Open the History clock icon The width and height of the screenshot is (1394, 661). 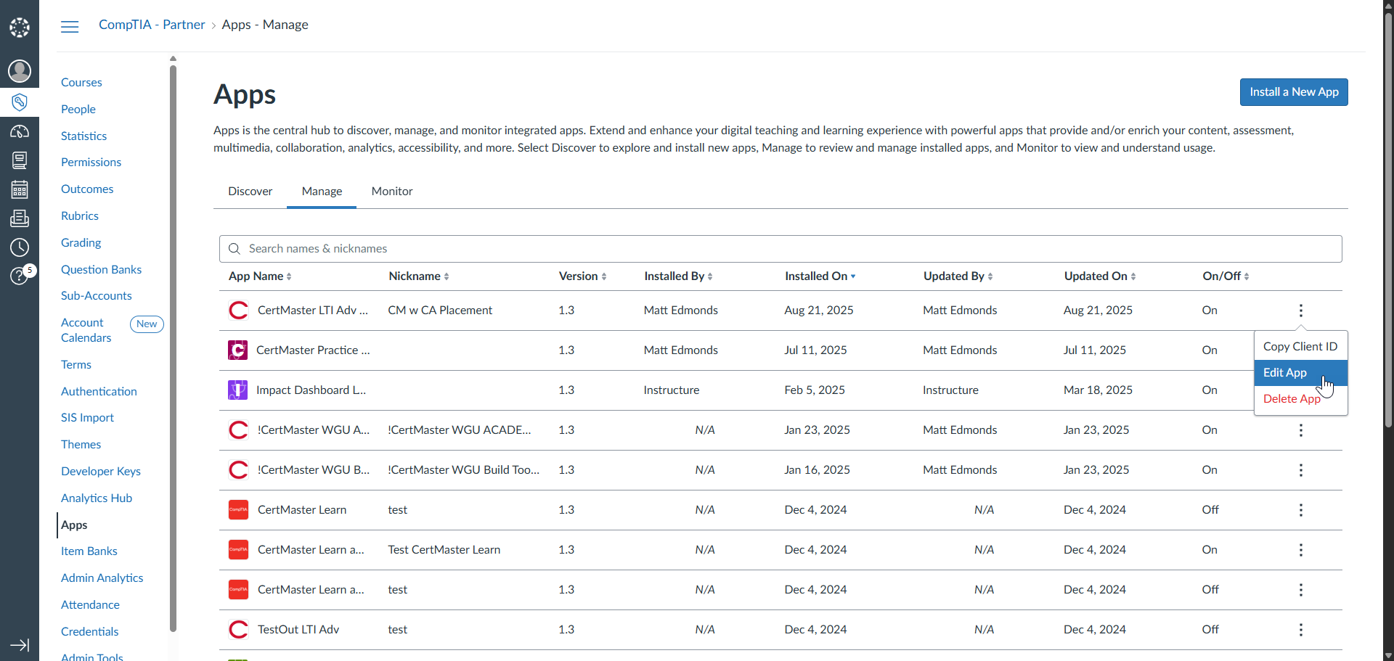pyautogui.click(x=20, y=247)
